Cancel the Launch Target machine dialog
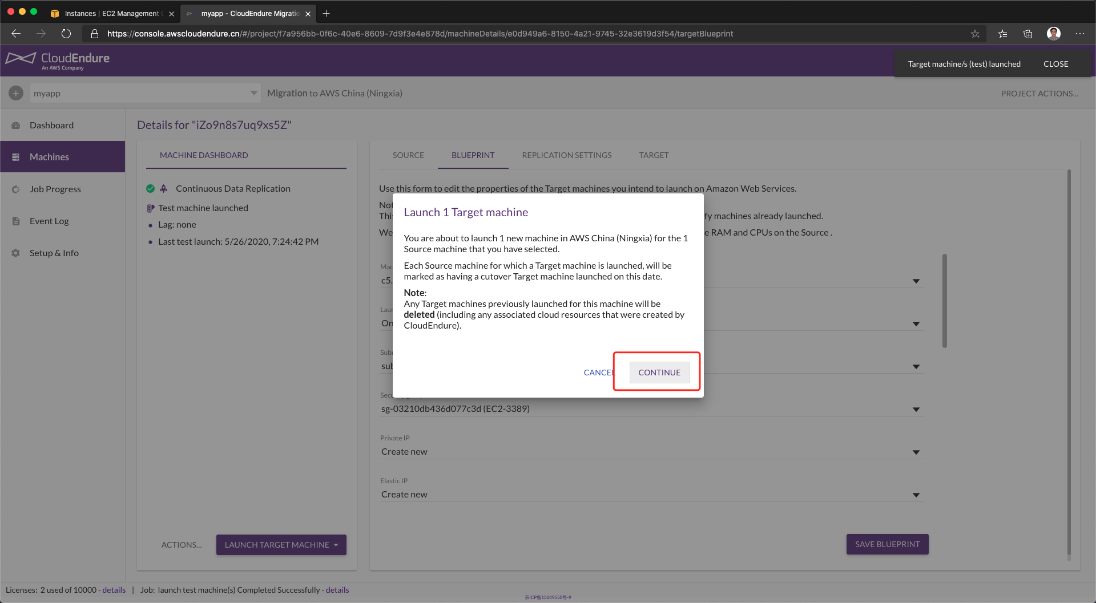The width and height of the screenshot is (1096, 603). (x=598, y=373)
